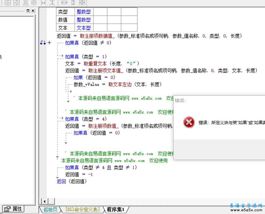Click the equal horizontal spacing toolbar icon
The image size is (265, 214).
click(43, 3)
